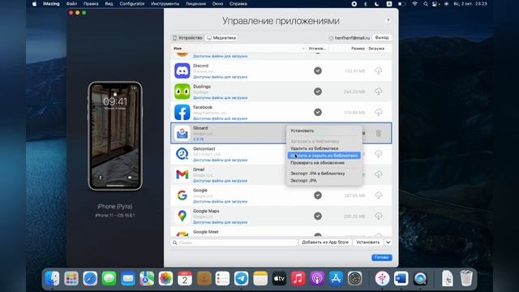Click the Getcontact app icon

click(x=182, y=154)
